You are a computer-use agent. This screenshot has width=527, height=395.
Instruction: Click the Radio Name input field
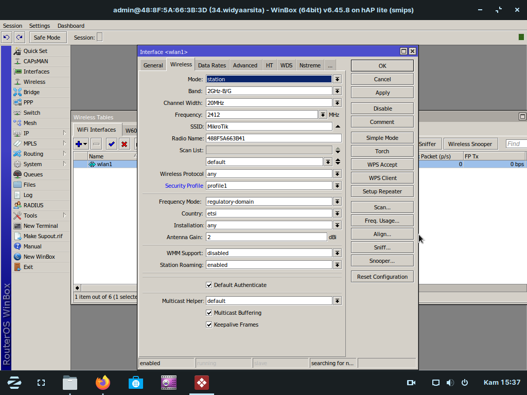[274, 138]
